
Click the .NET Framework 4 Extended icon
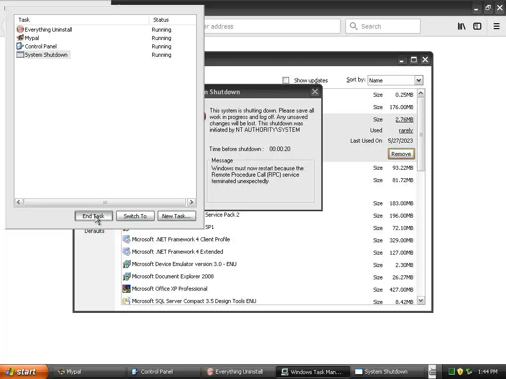point(126,252)
